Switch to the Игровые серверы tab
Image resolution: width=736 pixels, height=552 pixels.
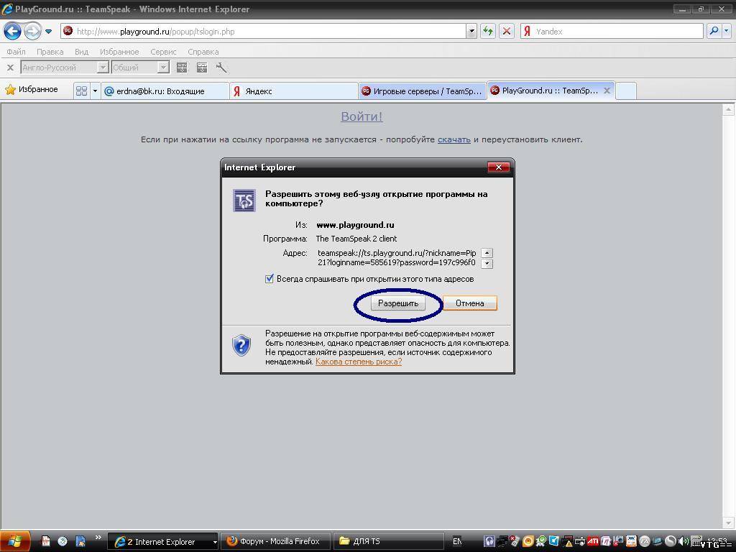click(x=422, y=91)
